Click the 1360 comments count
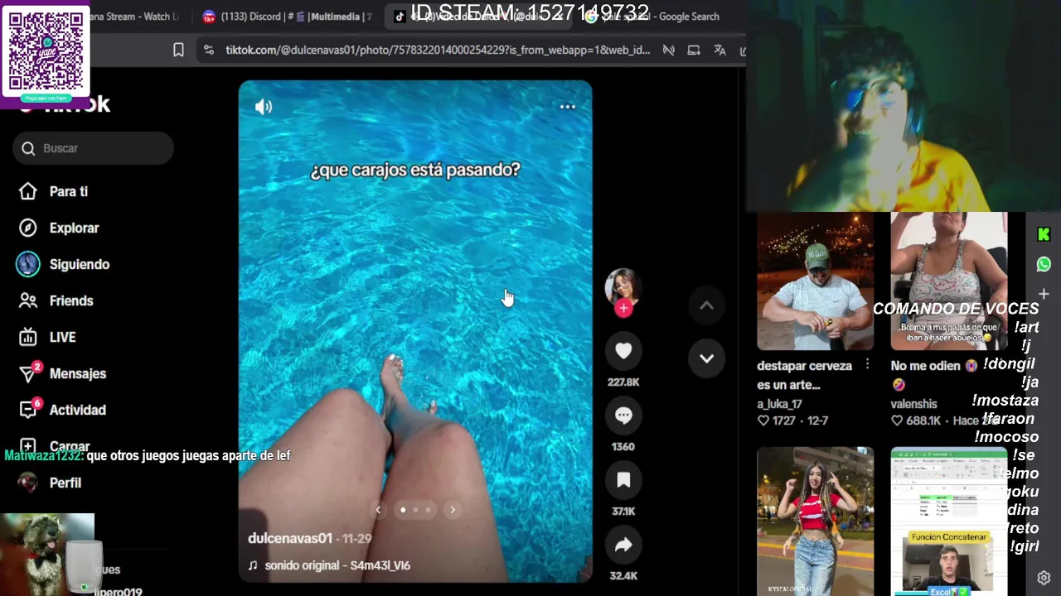 623,447
